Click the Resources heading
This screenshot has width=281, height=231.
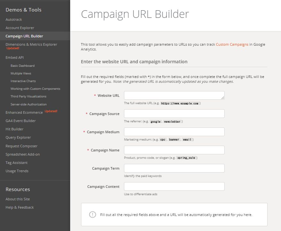coord(18,189)
